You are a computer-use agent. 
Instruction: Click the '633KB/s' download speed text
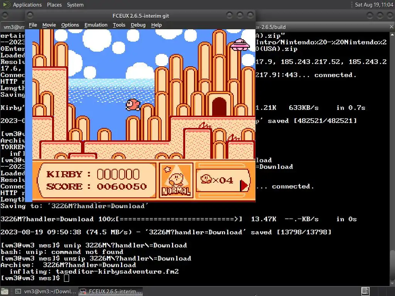pyautogui.click(x=304, y=108)
